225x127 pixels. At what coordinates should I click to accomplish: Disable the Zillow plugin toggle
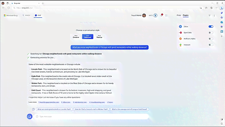211,27
